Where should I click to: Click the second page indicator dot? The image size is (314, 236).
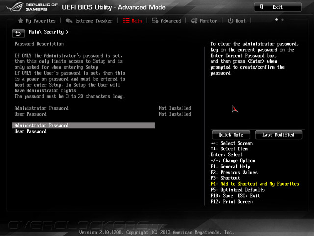pyautogui.click(x=283, y=20)
